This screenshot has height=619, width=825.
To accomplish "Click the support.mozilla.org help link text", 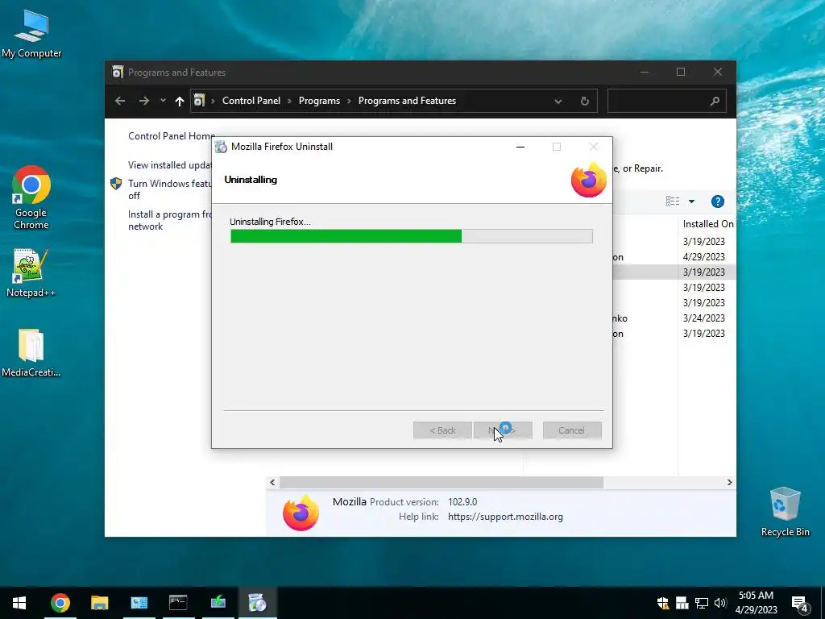I will coord(505,517).
